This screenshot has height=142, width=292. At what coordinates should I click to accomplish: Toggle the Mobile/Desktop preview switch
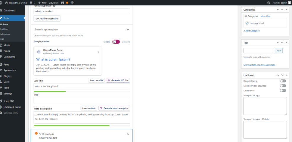(x=116, y=42)
